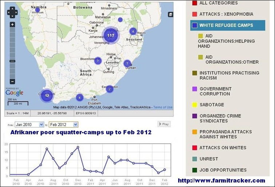Click the coordinates 20.96191, -35.56798 readout

pyautogui.click(x=52, y=113)
